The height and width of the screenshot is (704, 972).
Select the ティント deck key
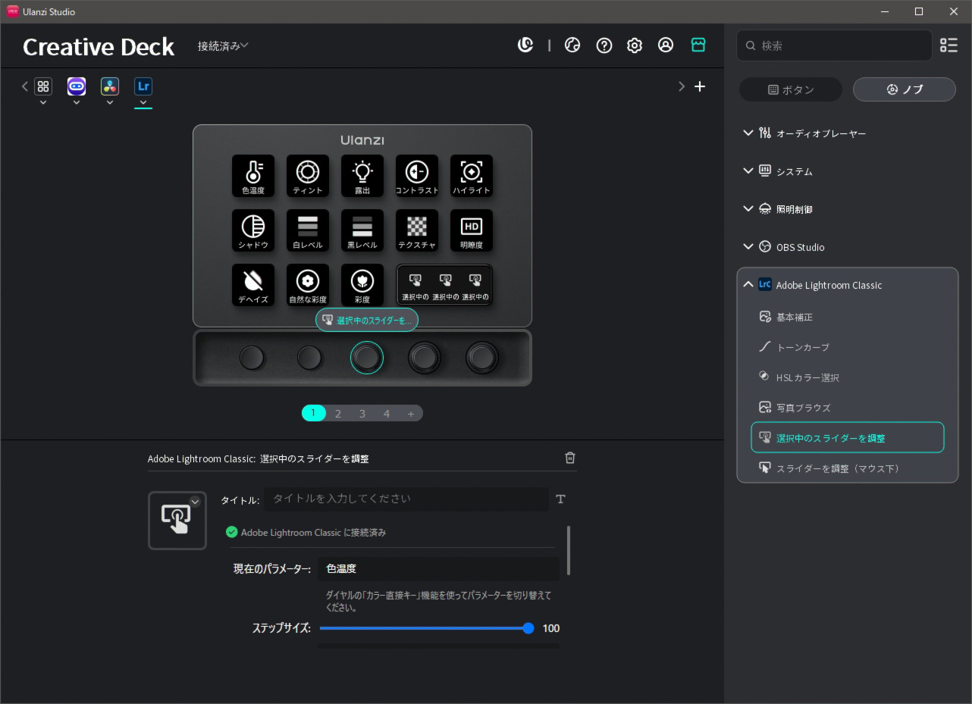pyautogui.click(x=308, y=176)
